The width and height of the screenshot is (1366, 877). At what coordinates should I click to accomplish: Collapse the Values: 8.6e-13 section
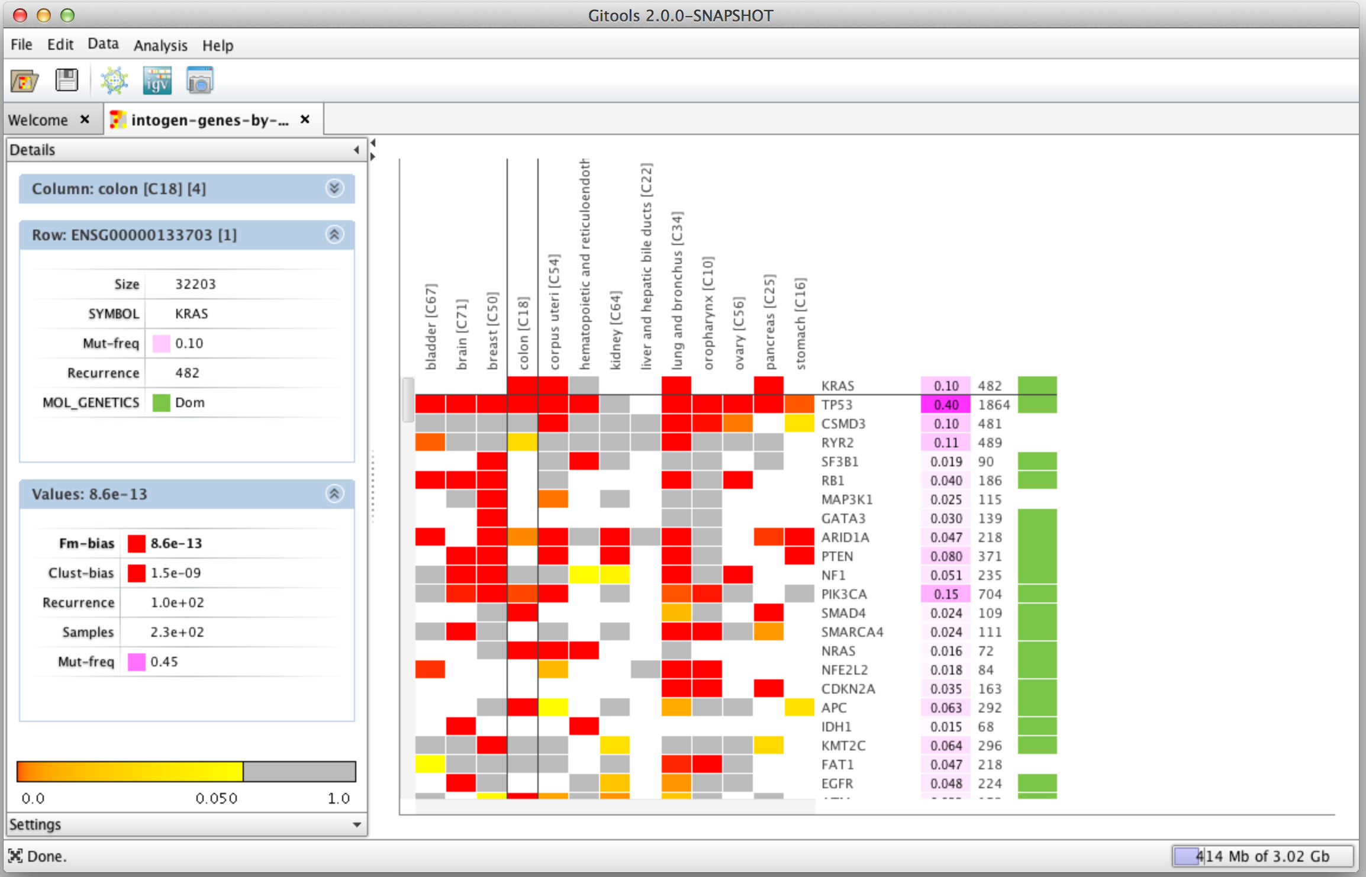pyautogui.click(x=334, y=494)
